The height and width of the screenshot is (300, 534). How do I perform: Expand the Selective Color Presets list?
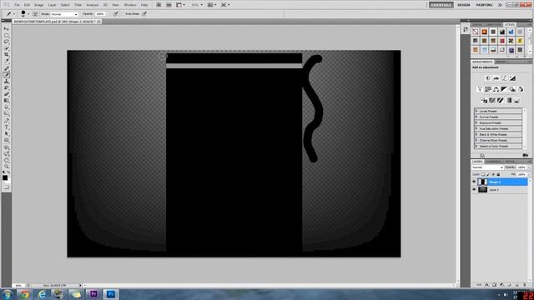[476, 146]
